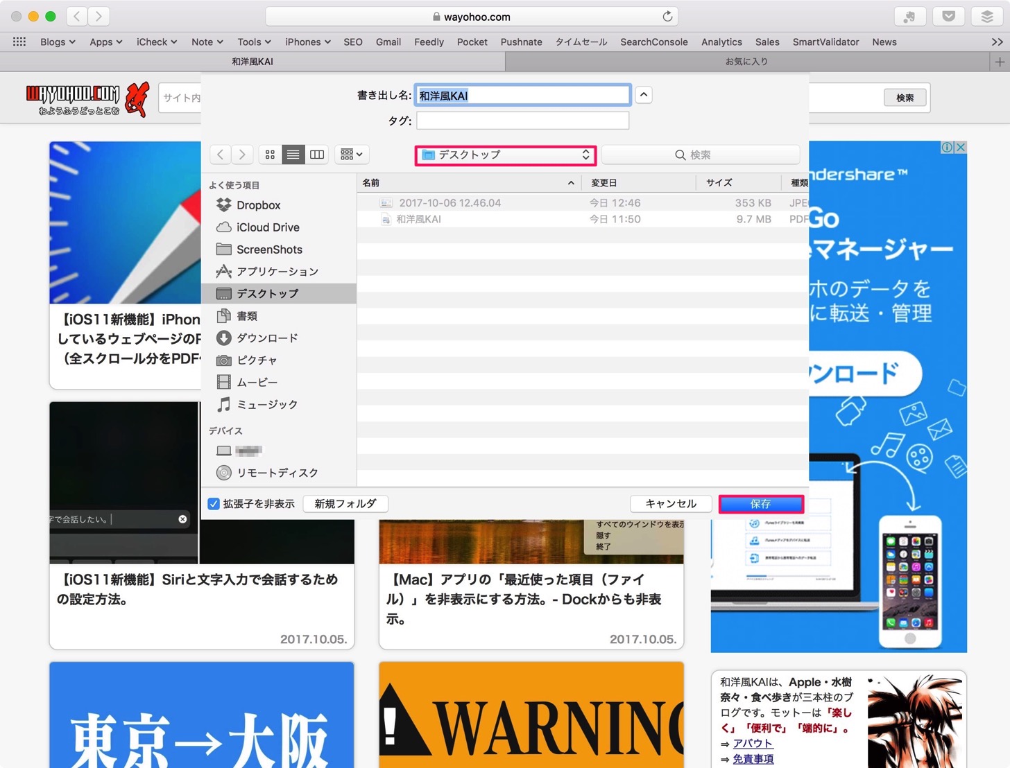Go back in the save dialog folder history

(221, 155)
